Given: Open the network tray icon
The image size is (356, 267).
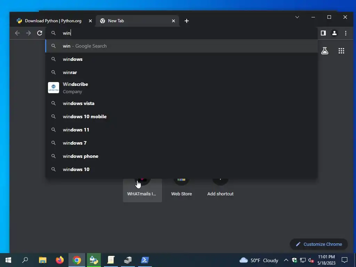Looking at the screenshot, I should coord(303,260).
